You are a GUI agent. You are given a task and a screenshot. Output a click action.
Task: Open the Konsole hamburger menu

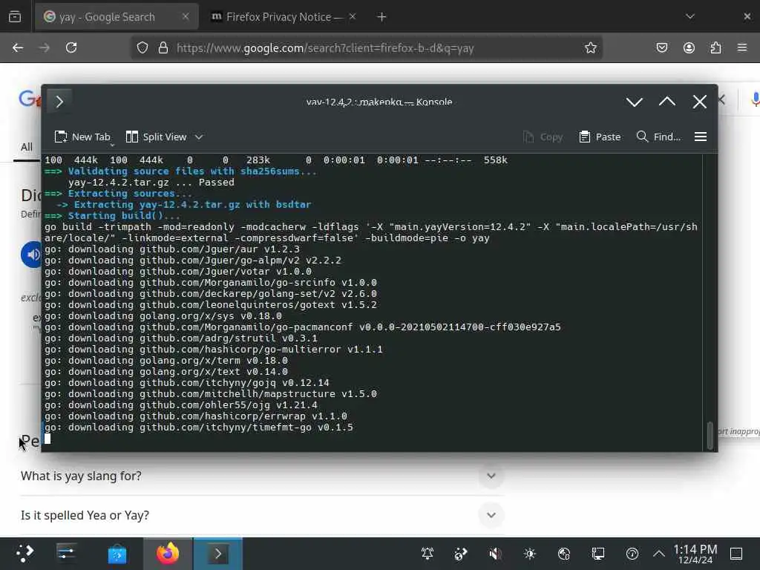pos(701,137)
